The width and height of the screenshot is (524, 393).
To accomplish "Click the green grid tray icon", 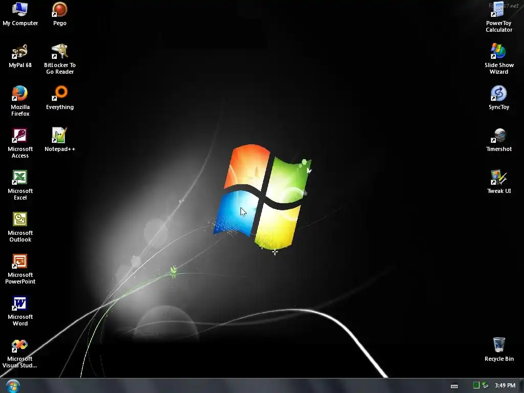I will pos(476,385).
